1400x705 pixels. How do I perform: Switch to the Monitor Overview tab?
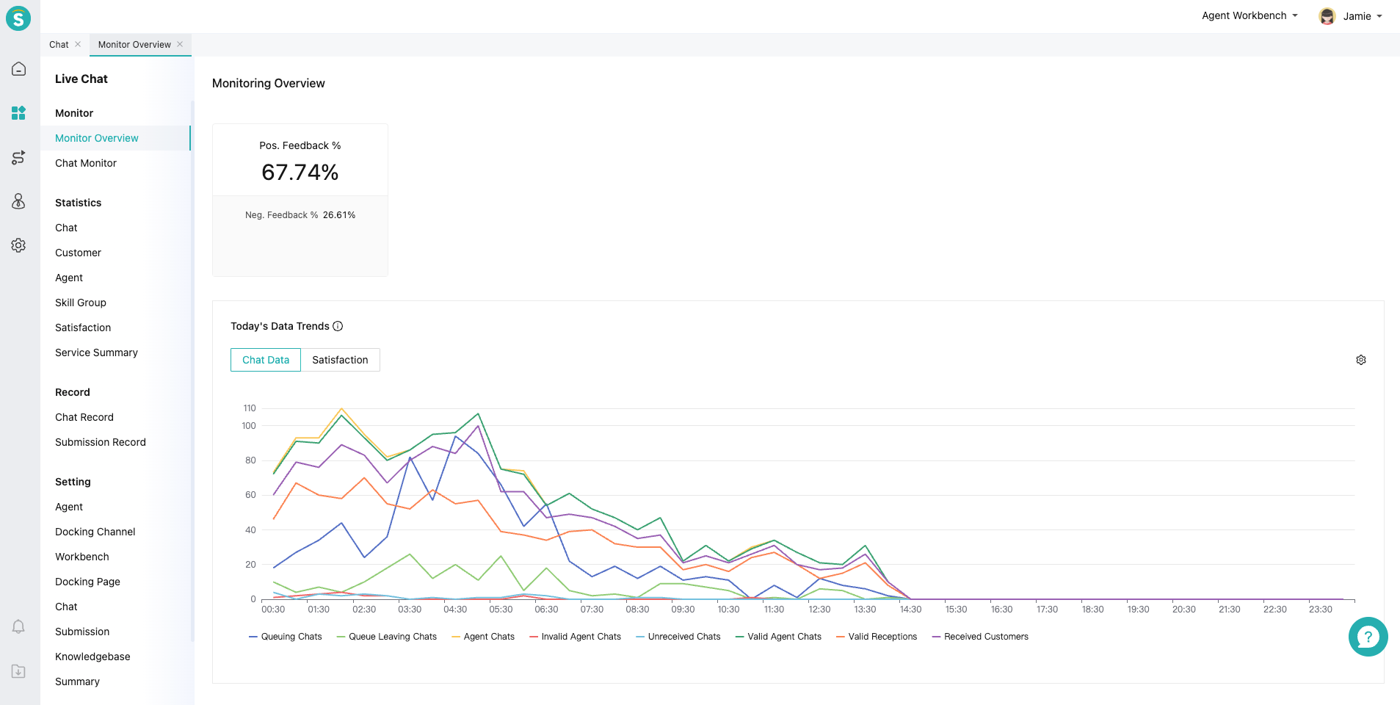click(134, 45)
